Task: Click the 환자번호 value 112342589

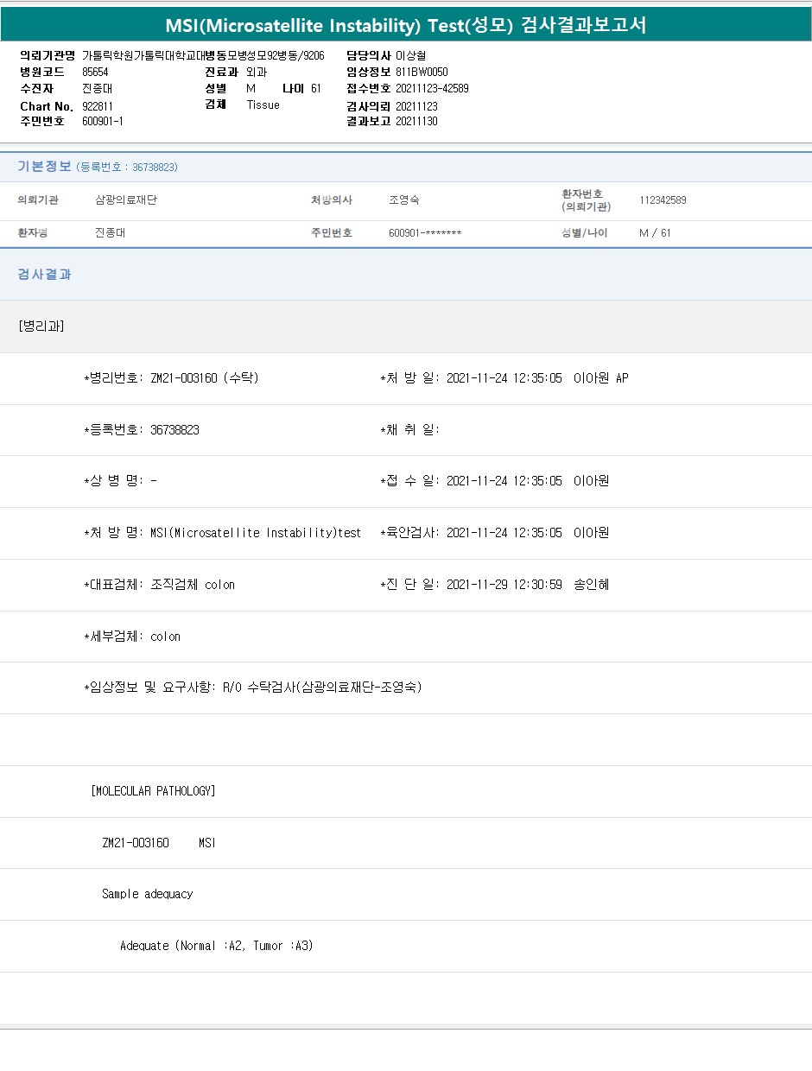Action: (663, 200)
